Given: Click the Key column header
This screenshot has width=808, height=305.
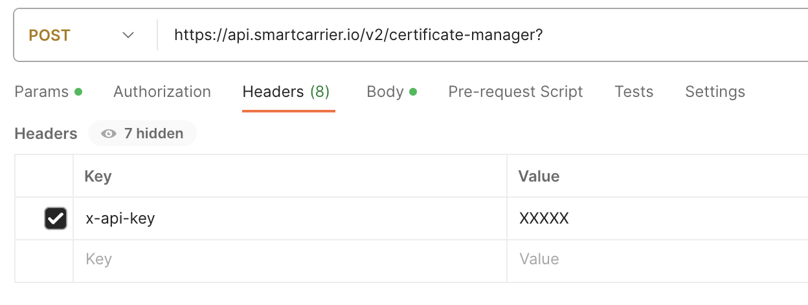Looking at the screenshot, I should click(x=98, y=176).
